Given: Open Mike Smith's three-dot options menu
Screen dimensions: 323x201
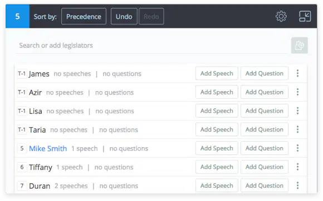Looking at the screenshot, I should pos(297,148).
